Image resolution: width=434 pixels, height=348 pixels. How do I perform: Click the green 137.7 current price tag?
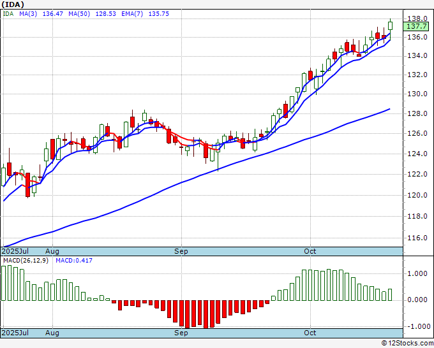click(x=415, y=27)
